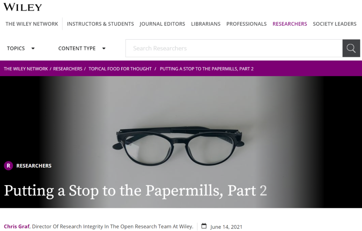Screen dimensions: 362x231
Task: Click Researchers breadcrumb link
Action: click(x=68, y=69)
